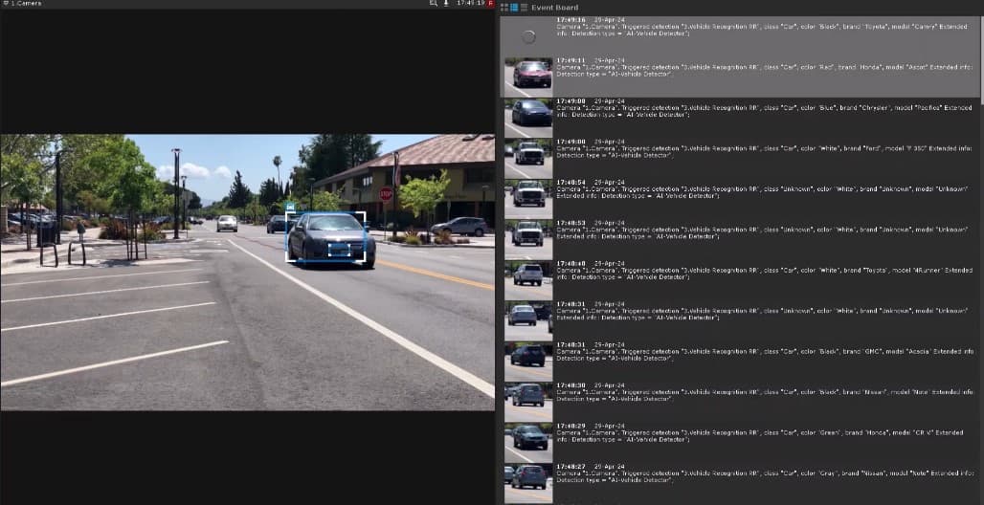984x505 pixels.
Task: Switch Event Board to tile grid view
Action: (x=504, y=8)
